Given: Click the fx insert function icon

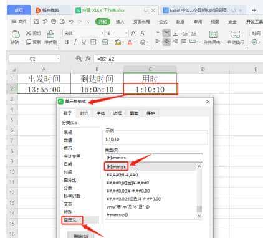Looking at the screenshot, I should [88, 59].
